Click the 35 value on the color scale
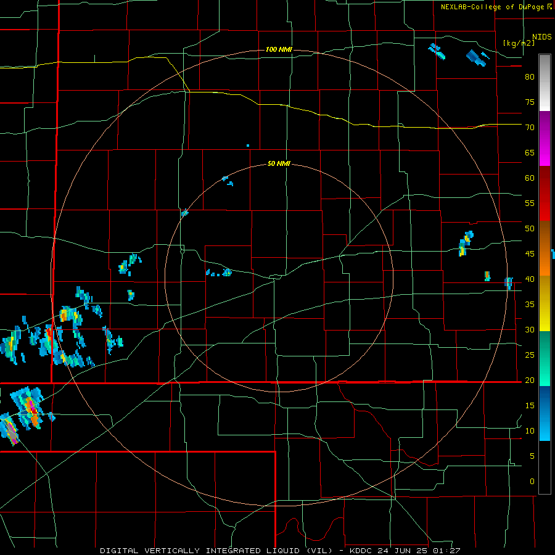Screen dimensions: 555x555 pyautogui.click(x=530, y=305)
